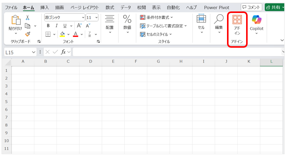Switch to the 表示 tab
The width and height of the screenshot is (287, 158).
[156, 8]
